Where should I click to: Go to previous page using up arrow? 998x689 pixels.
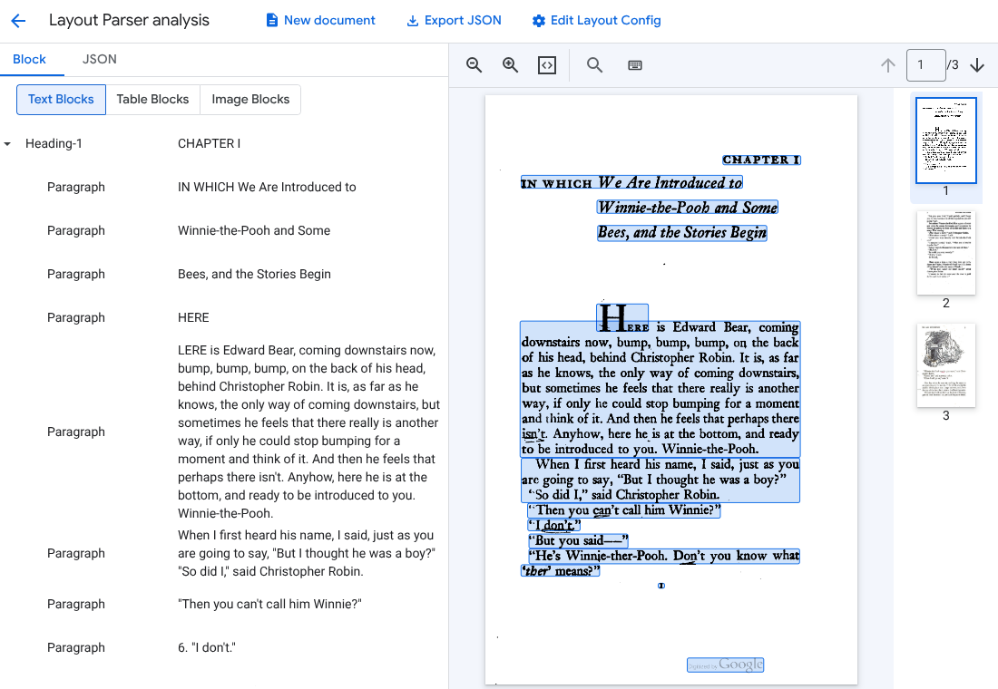887,65
